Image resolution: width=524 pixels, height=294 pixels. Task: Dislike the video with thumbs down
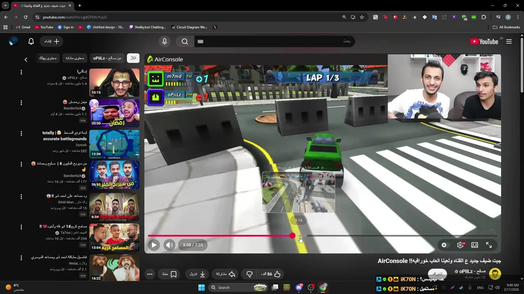[x=249, y=274]
